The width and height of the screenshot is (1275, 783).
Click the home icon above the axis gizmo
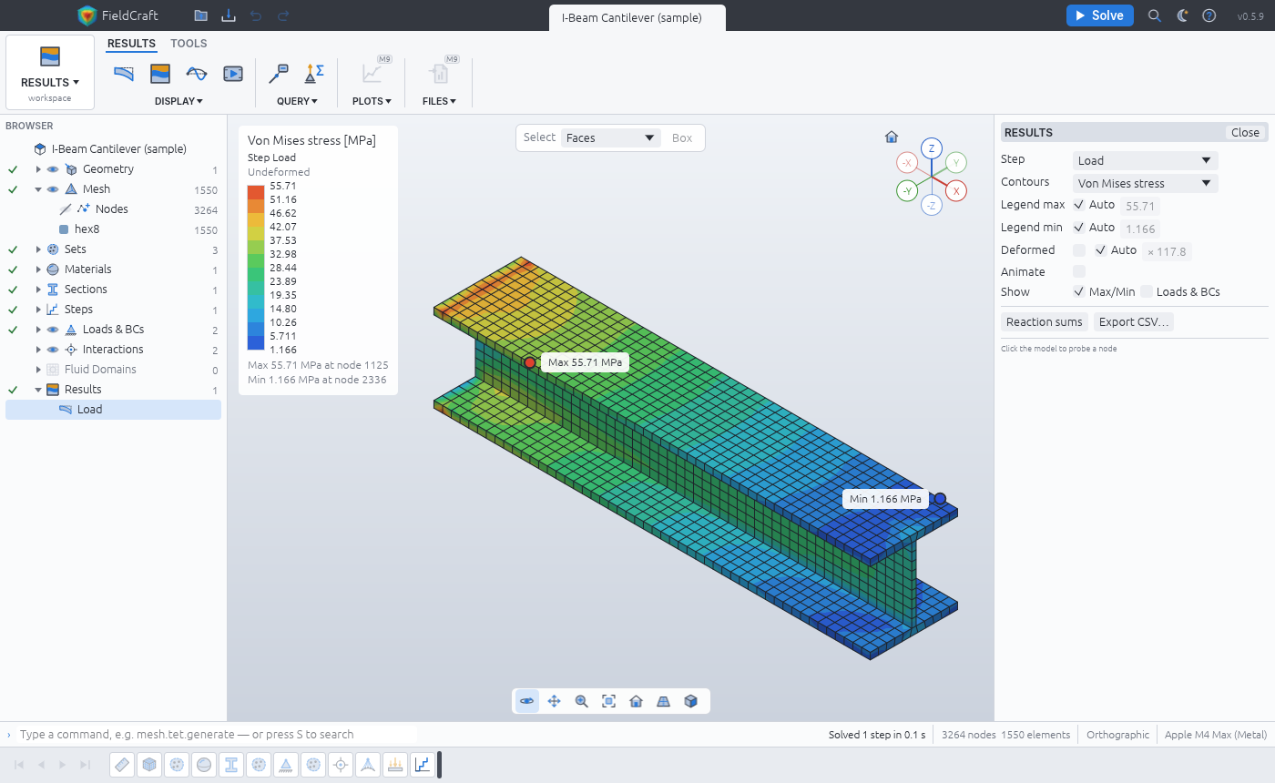pos(892,137)
